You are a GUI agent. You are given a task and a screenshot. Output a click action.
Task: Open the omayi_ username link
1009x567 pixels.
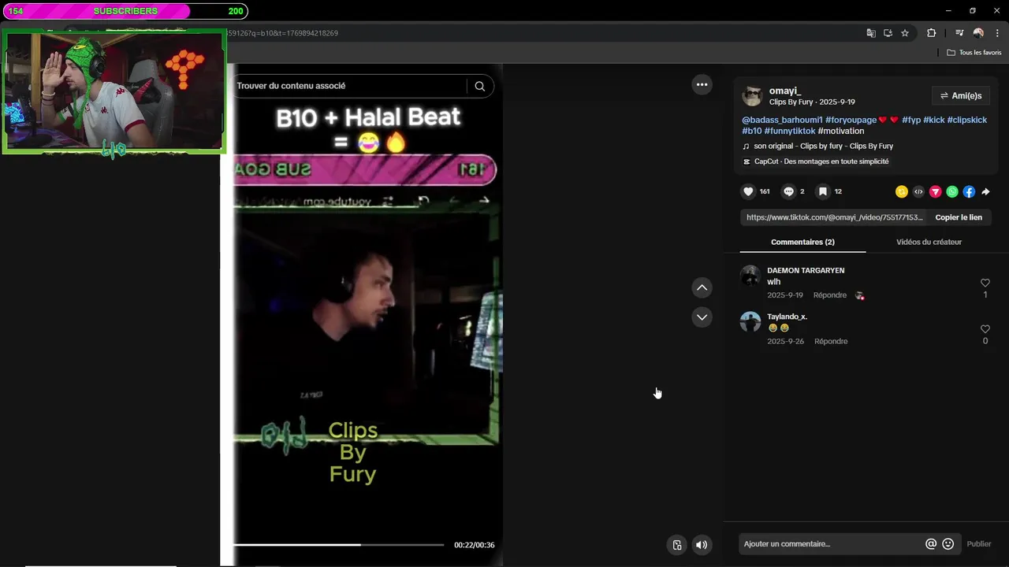coord(785,91)
